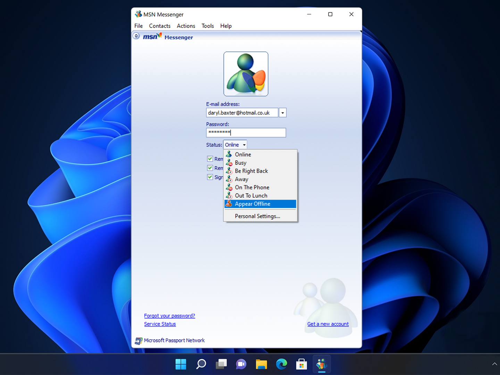This screenshot has height=375, width=500.
Task: Disable the Sign in automatically checkbox
Action: tap(210, 177)
